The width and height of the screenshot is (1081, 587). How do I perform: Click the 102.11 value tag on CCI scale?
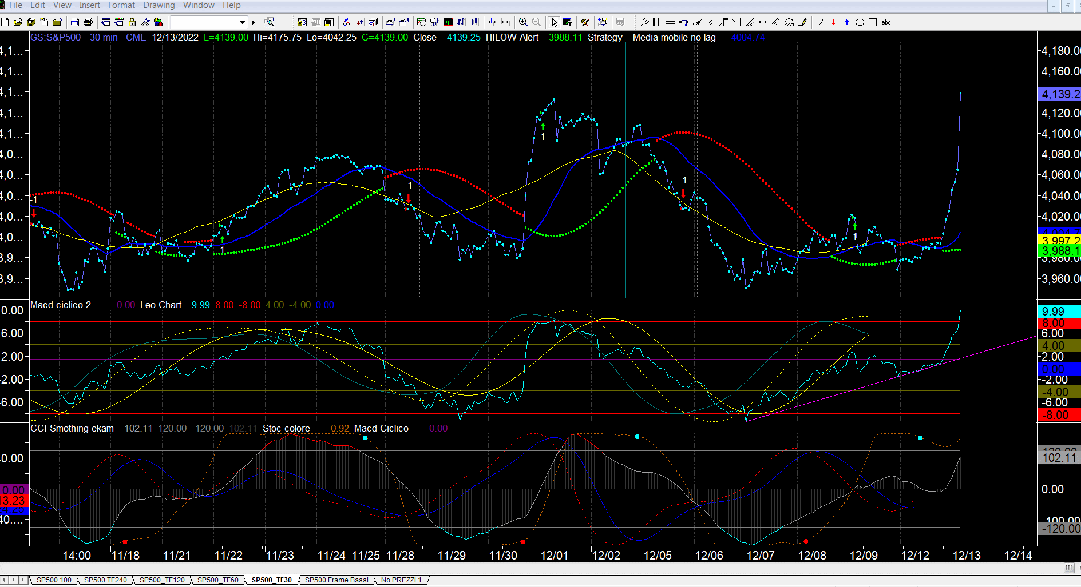1059,457
